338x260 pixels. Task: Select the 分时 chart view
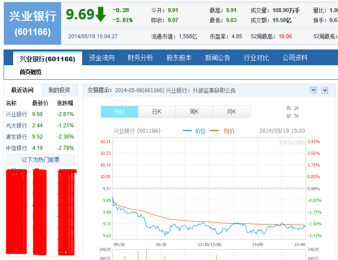(x=120, y=112)
